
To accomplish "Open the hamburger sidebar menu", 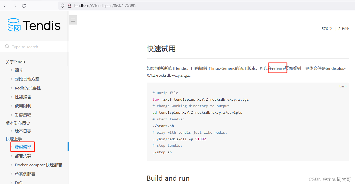I will click(x=73, y=20).
